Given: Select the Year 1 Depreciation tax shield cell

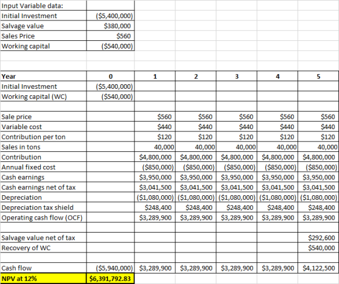Looking at the screenshot, I should [x=155, y=207].
